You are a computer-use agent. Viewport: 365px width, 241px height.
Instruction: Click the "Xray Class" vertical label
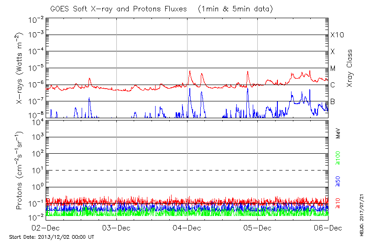[350, 68]
